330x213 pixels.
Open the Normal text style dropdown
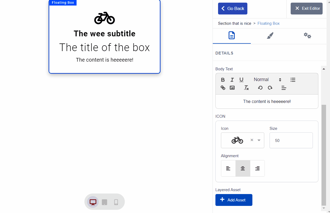pos(267,80)
